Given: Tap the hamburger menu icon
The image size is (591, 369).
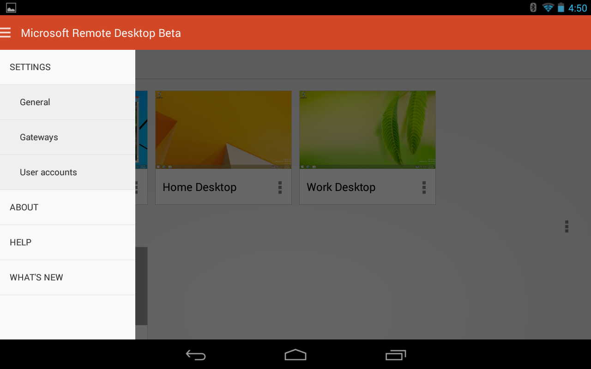Looking at the screenshot, I should (x=6, y=33).
